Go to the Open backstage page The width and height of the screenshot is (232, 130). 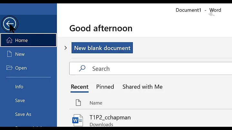coord(28,68)
